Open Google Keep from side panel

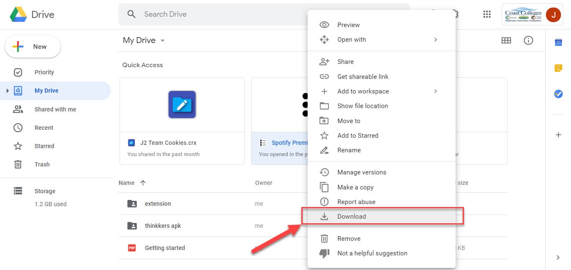click(558, 68)
